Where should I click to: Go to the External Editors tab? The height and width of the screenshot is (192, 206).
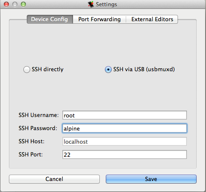[x=152, y=19]
